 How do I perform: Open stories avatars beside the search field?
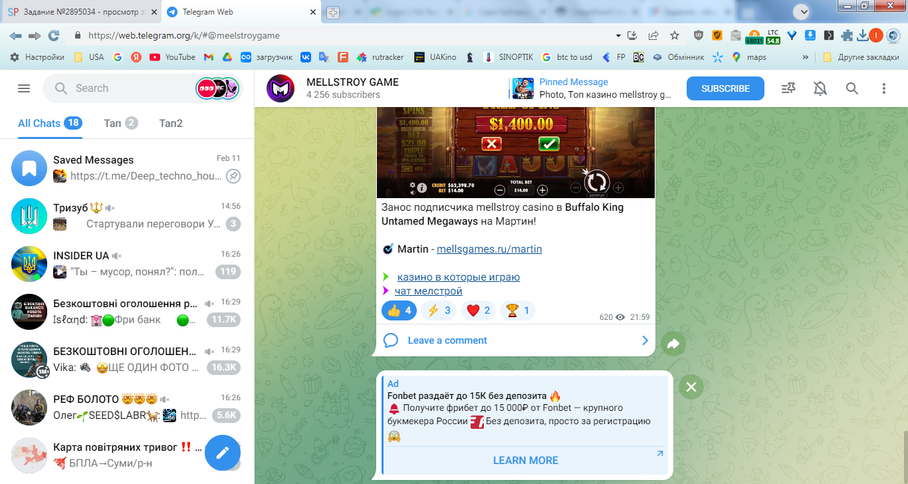(x=217, y=88)
